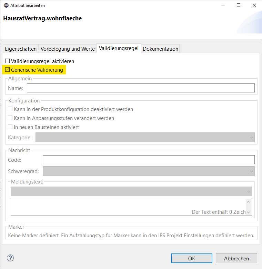Screen dimensions: 262x269
Task: Cancel with the Abbrechen button
Action: tap(236, 258)
